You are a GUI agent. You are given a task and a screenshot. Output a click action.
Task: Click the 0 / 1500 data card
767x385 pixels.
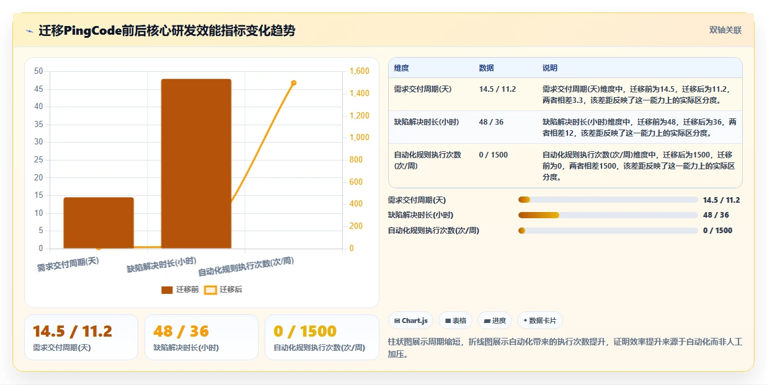tap(322, 337)
